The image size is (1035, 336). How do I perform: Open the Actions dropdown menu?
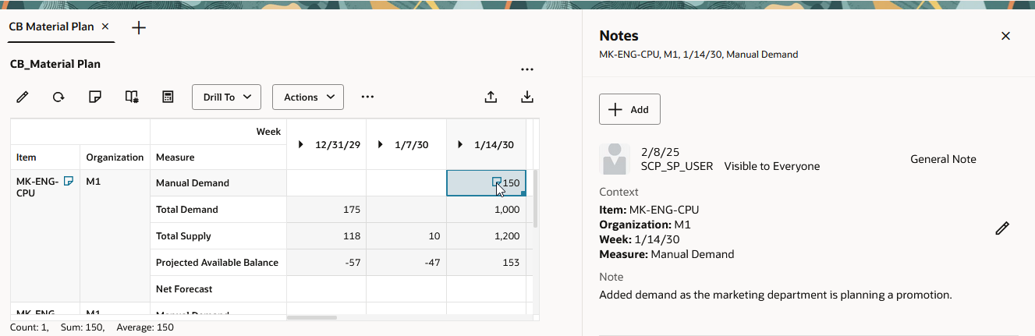click(308, 97)
